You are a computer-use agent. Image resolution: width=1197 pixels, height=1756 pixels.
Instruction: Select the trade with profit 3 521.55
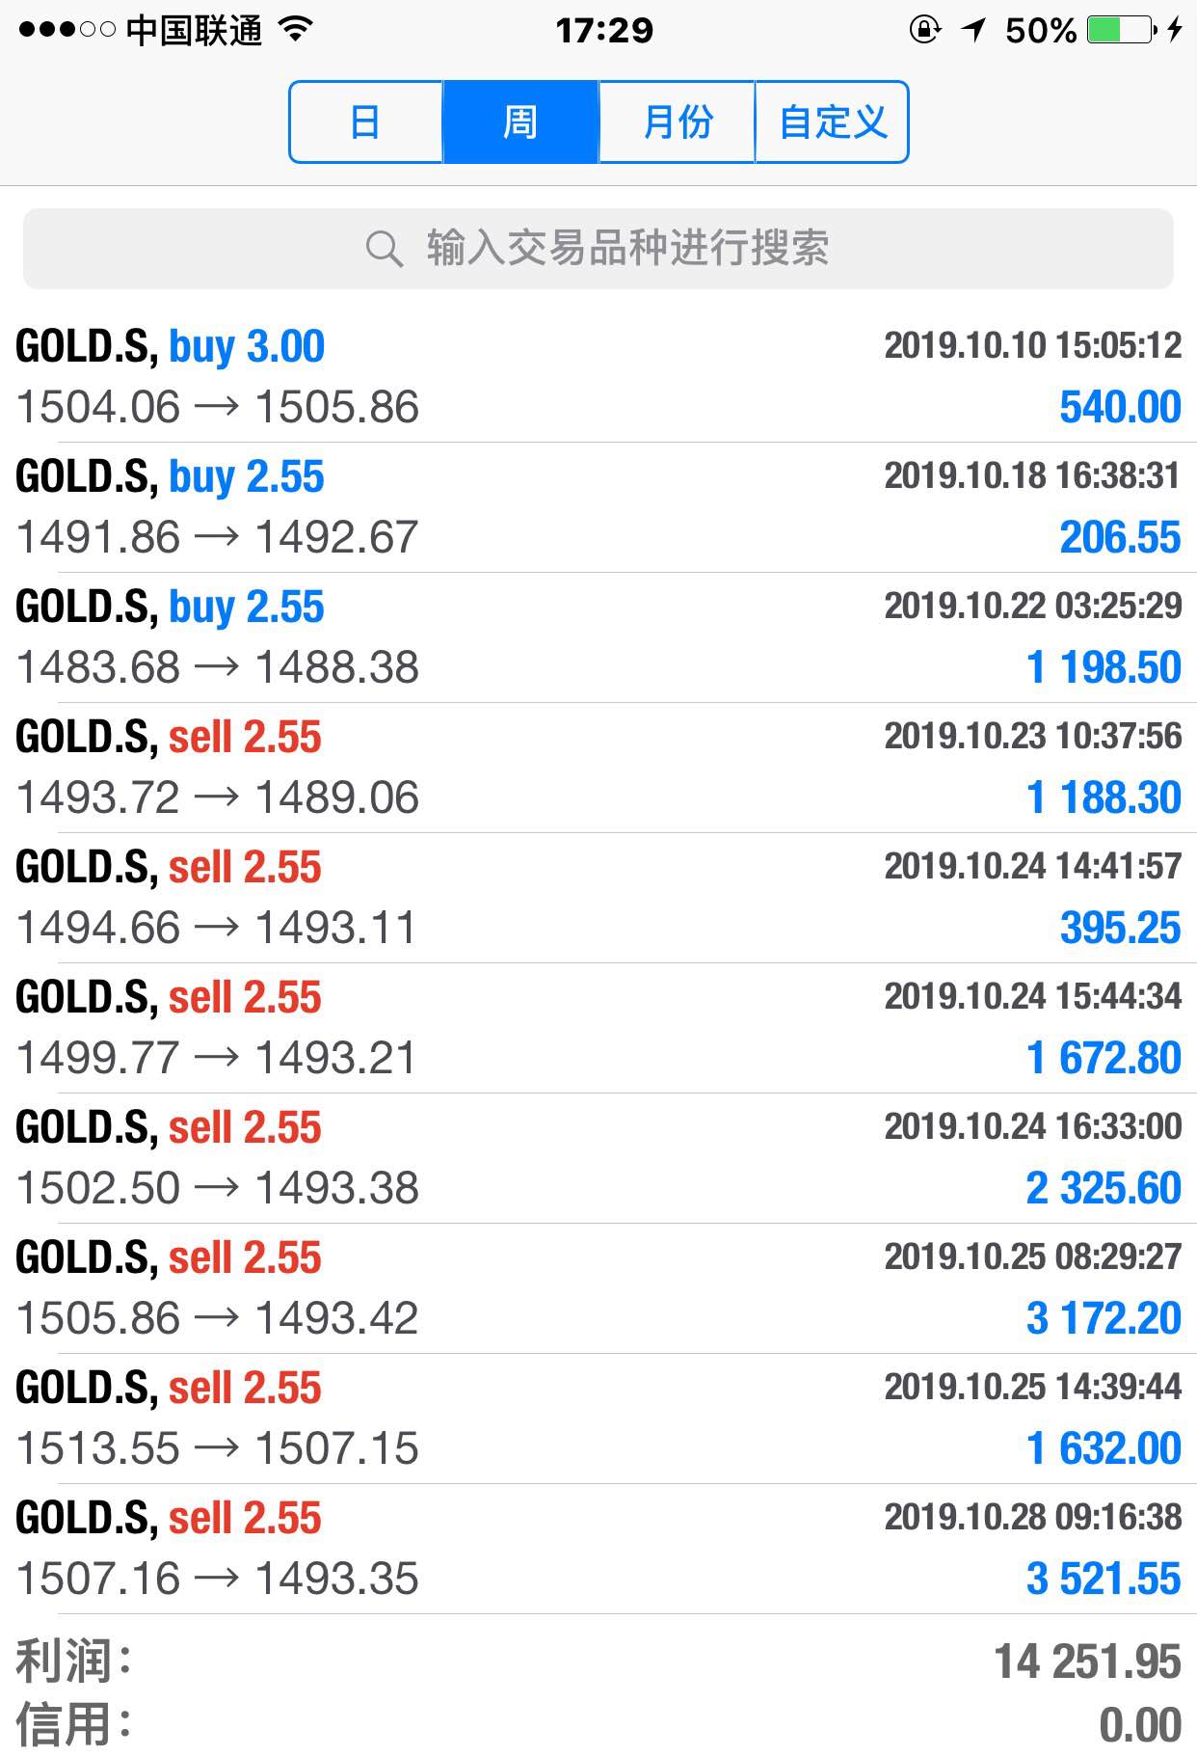tap(598, 1548)
